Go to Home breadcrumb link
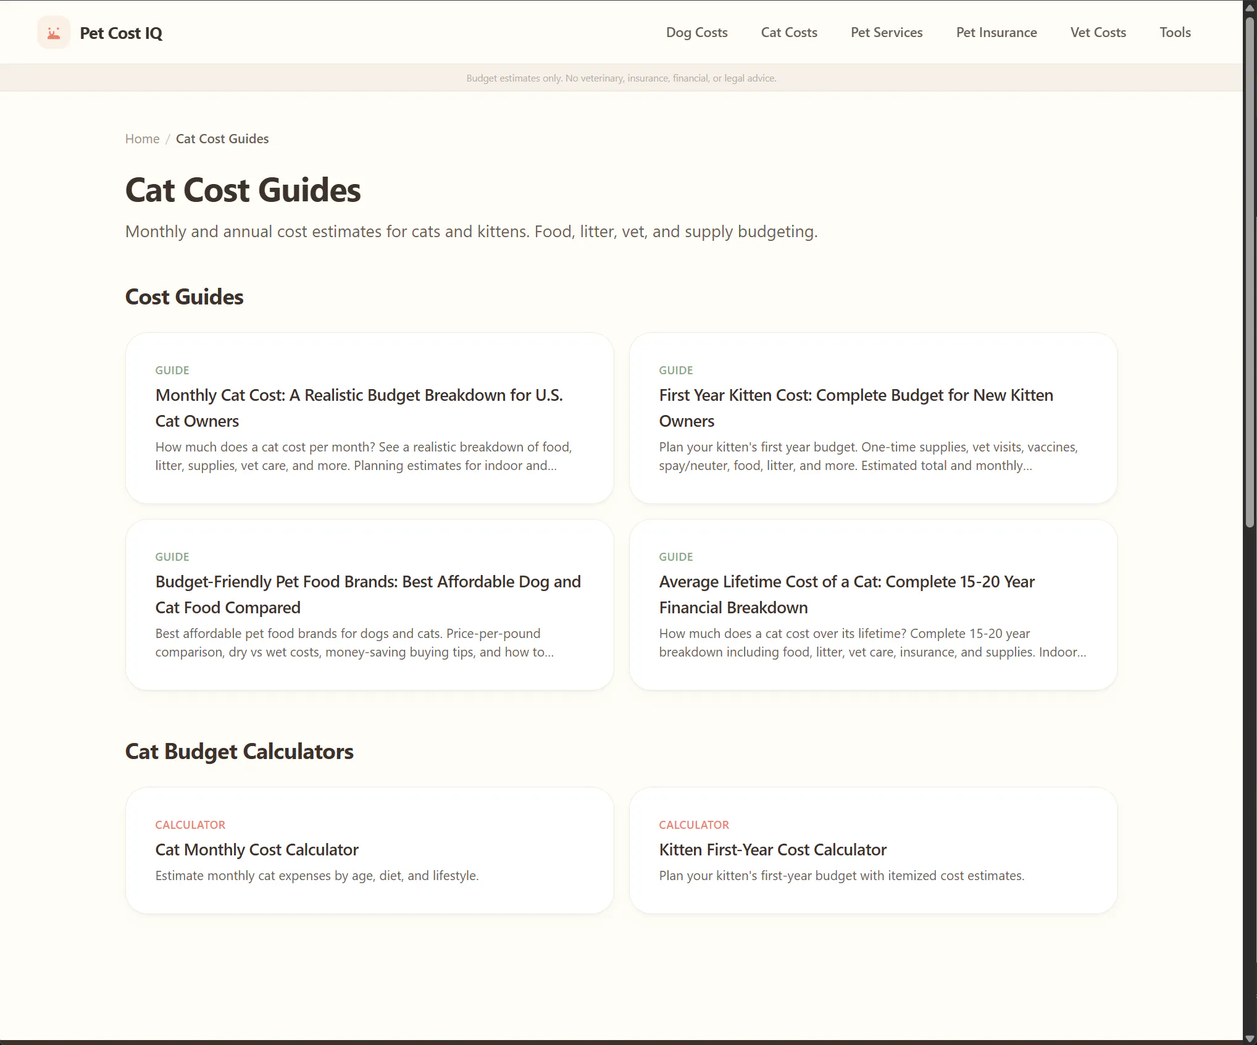Screen dimensions: 1257x1045 142,139
